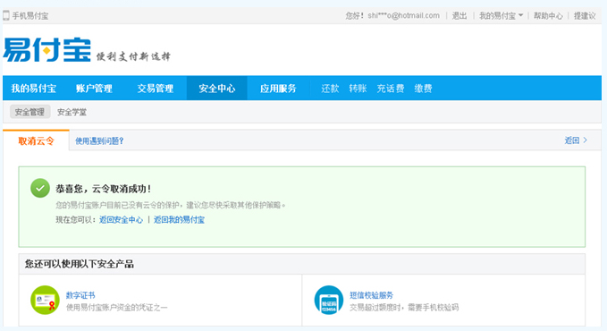The width and height of the screenshot is (607, 331).
Task: Click the 手机易付宝 phone icon
Action: (x=6, y=15)
